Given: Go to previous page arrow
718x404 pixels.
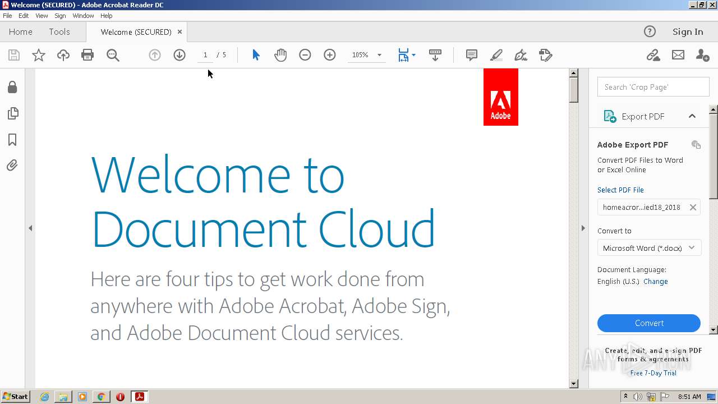Looking at the screenshot, I should coord(155,55).
